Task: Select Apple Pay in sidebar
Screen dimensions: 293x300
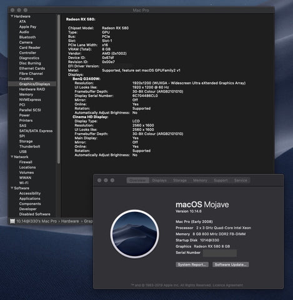Action: pyautogui.click(x=27, y=27)
